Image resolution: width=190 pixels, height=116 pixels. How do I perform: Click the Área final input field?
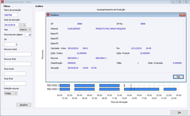pyautogui.click(x=15, y=84)
